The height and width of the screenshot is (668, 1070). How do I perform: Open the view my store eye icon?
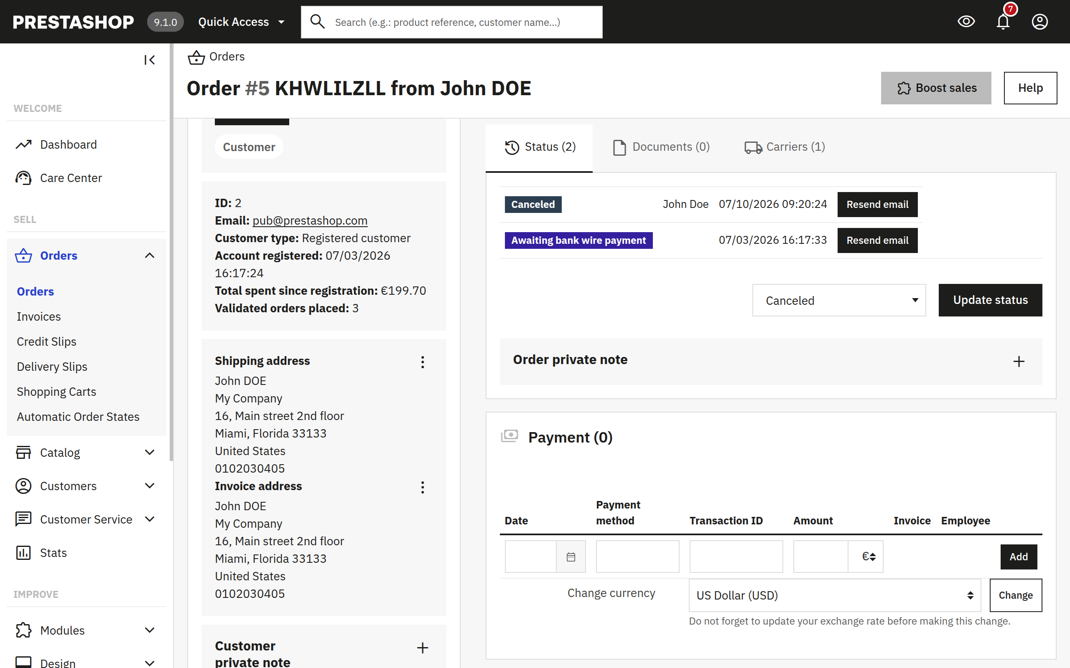[966, 21]
